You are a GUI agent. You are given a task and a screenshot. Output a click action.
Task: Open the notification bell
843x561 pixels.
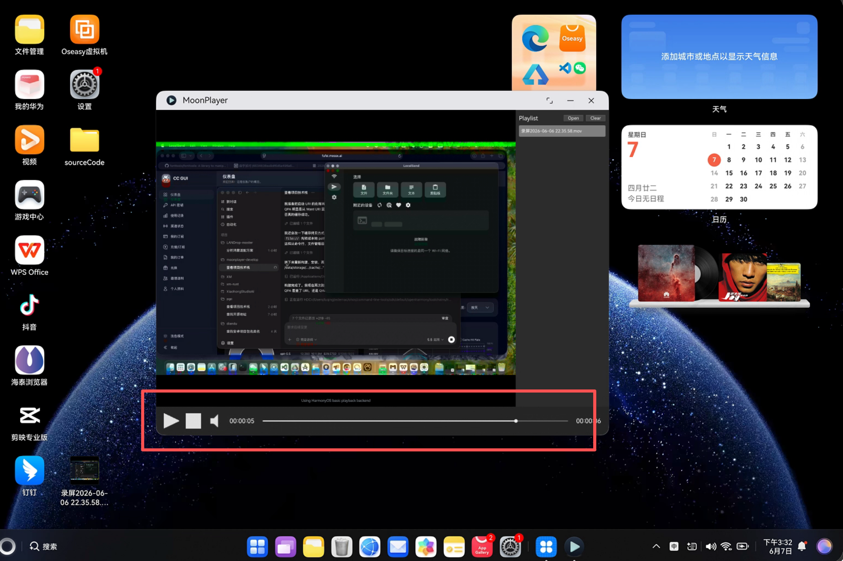[x=802, y=546]
